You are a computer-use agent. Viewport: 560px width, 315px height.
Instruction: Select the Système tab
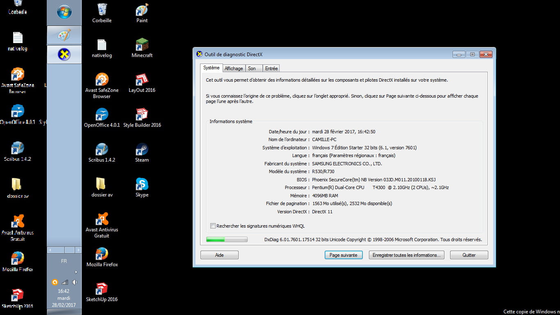(x=212, y=68)
